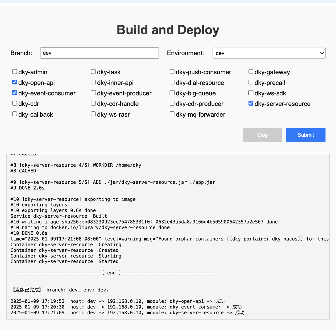
Task: Click the gray Stop button
Action: coord(262,135)
